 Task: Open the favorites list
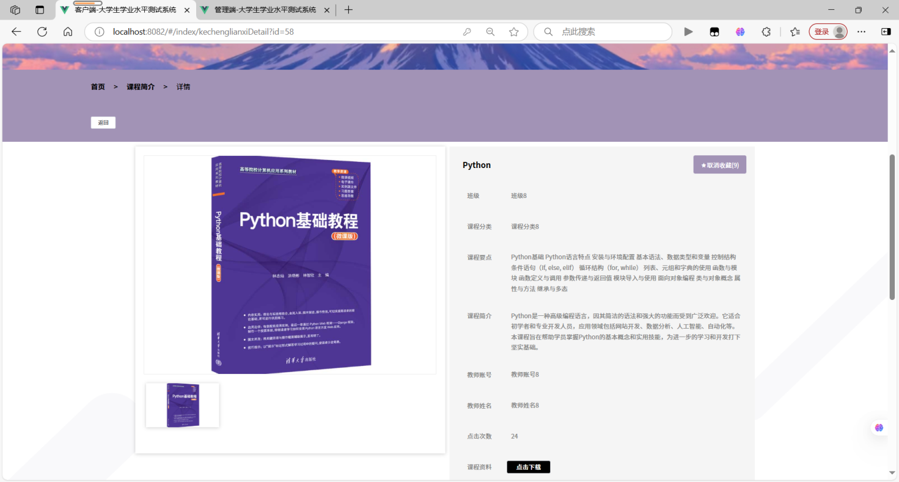pyautogui.click(x=795, y=32)
